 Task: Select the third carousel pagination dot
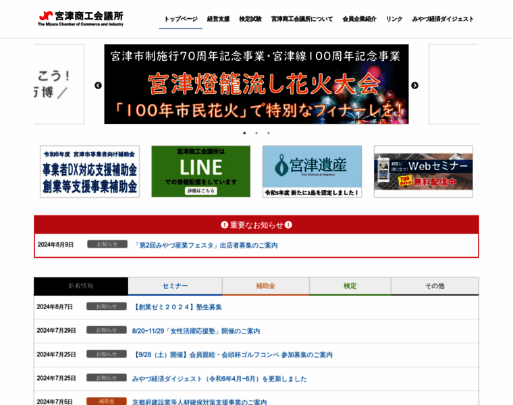269,133
